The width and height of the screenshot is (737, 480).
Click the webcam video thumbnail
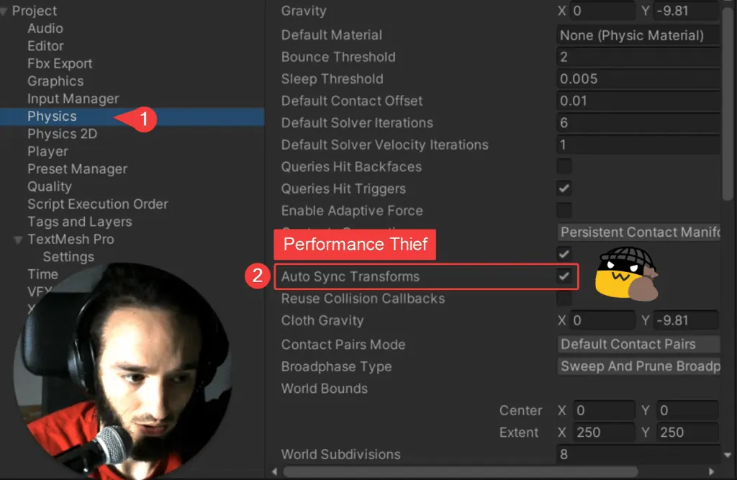pos(122,371)
